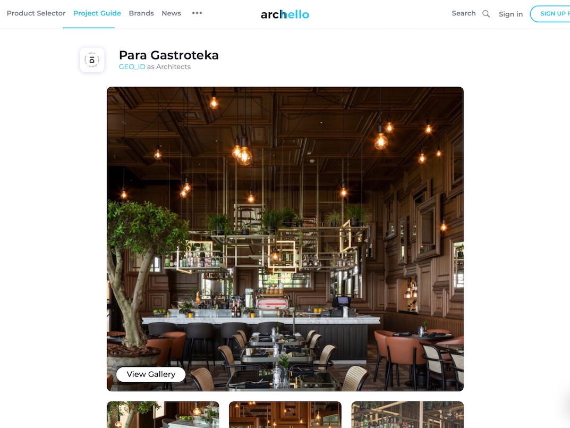Click the SIGN UP button
Screen dimensions: 570x428
pos(550,13)
